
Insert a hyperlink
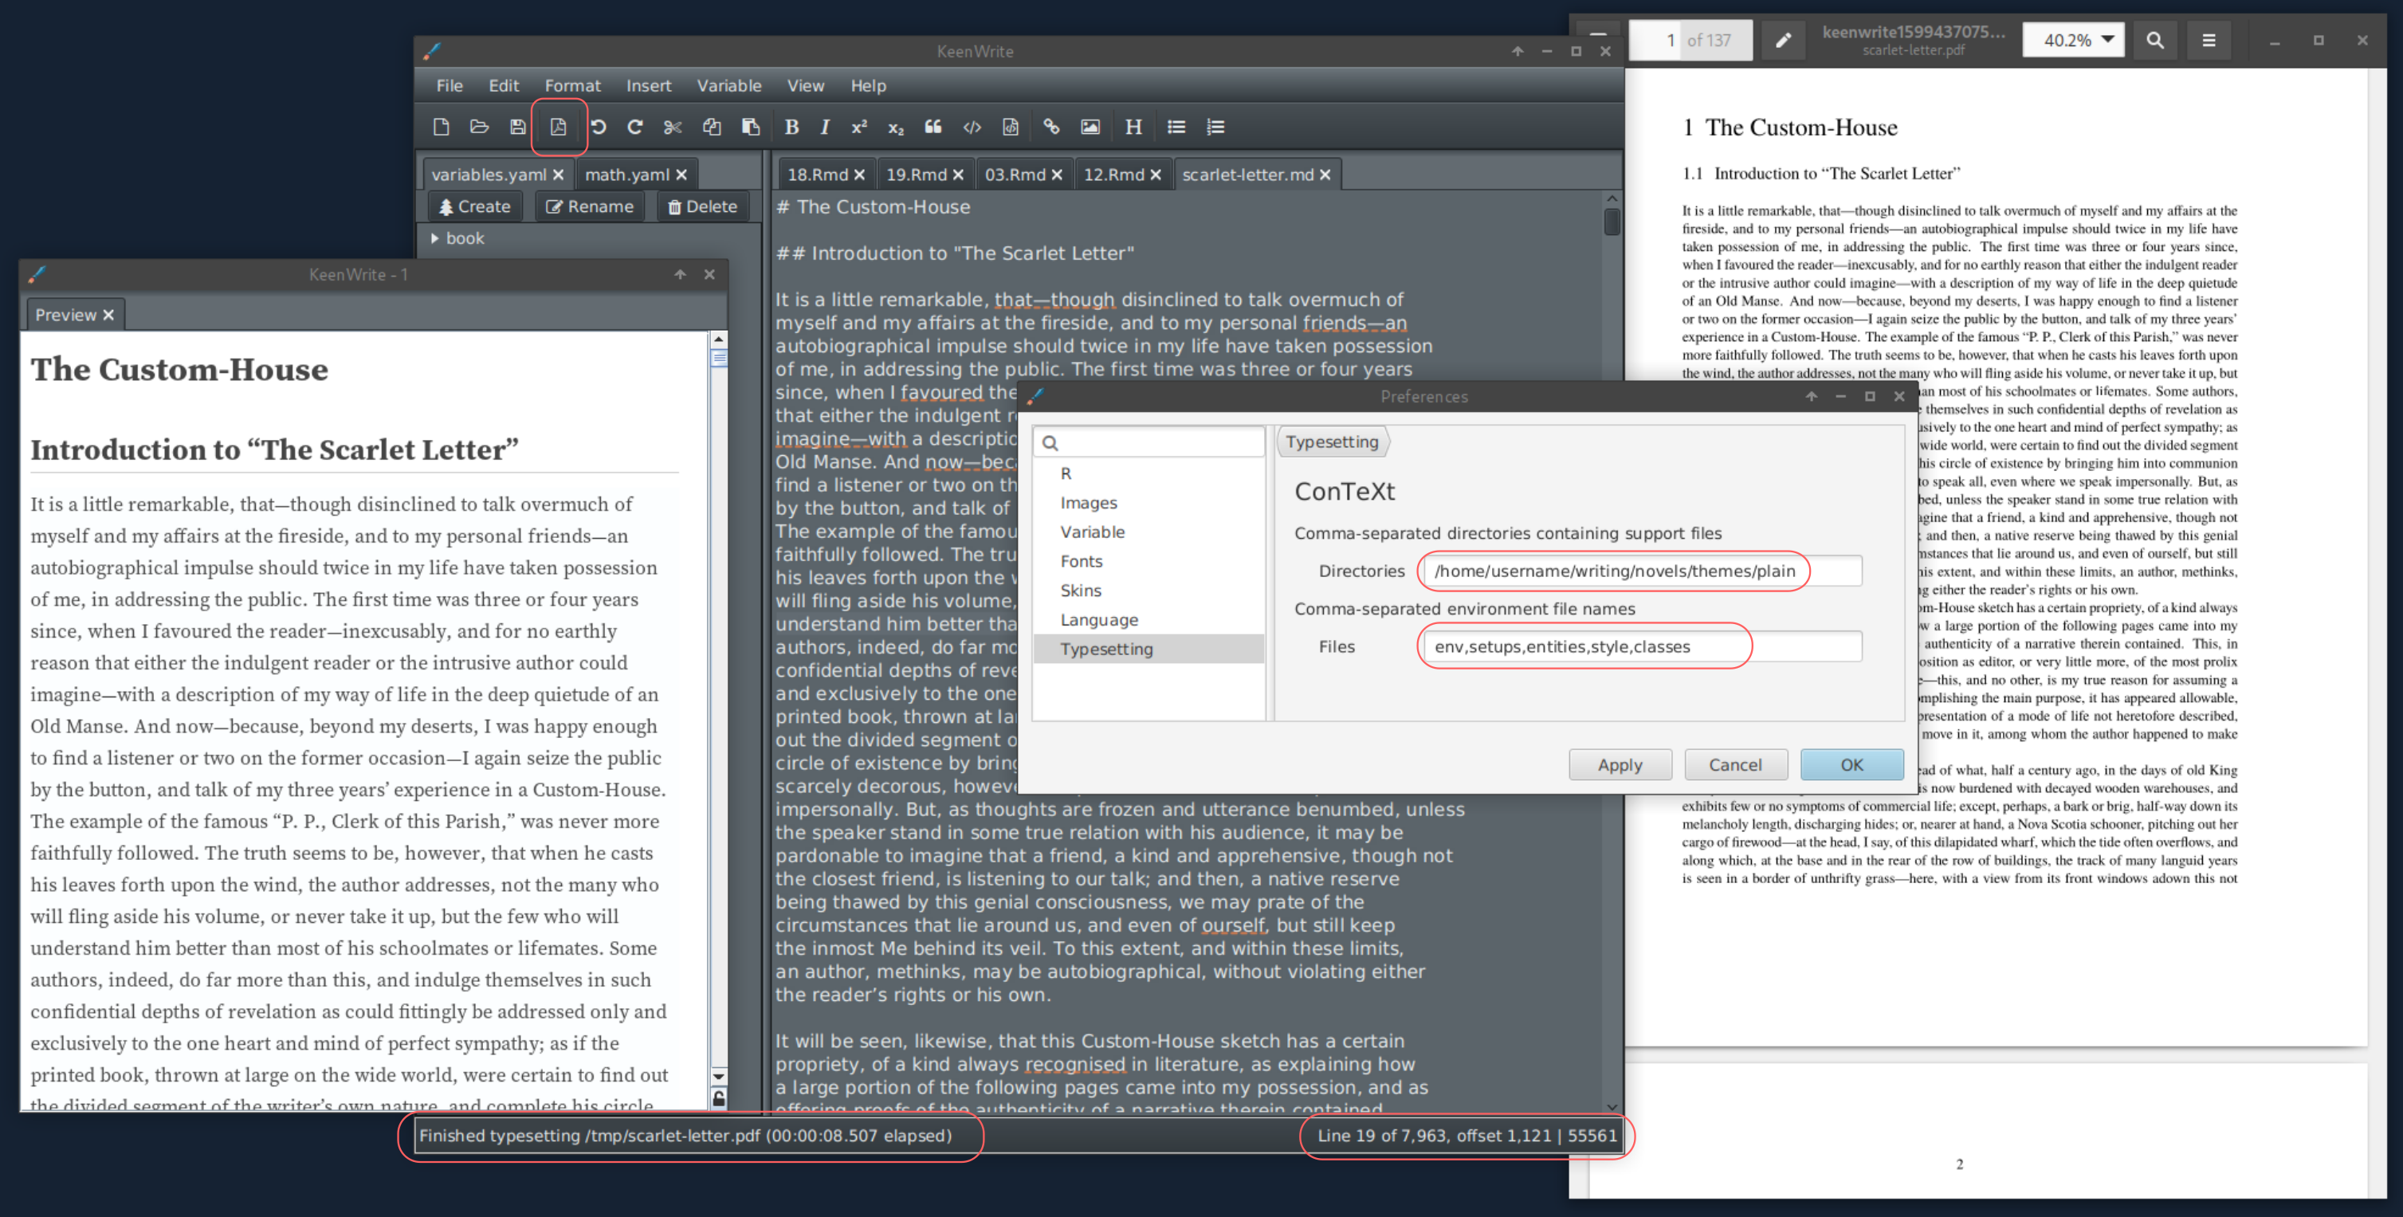(1051, 127)
